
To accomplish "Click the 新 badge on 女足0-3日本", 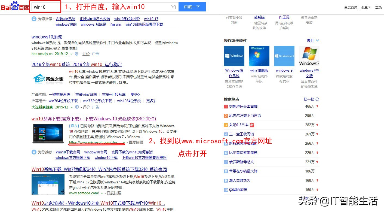I will coord(253,125).
